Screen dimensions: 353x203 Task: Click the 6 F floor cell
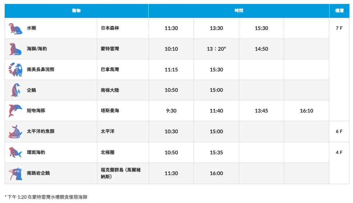339,132
